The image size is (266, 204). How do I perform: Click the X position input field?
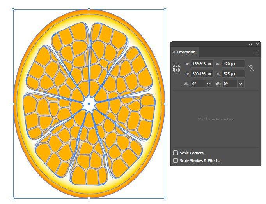point(202,64)
